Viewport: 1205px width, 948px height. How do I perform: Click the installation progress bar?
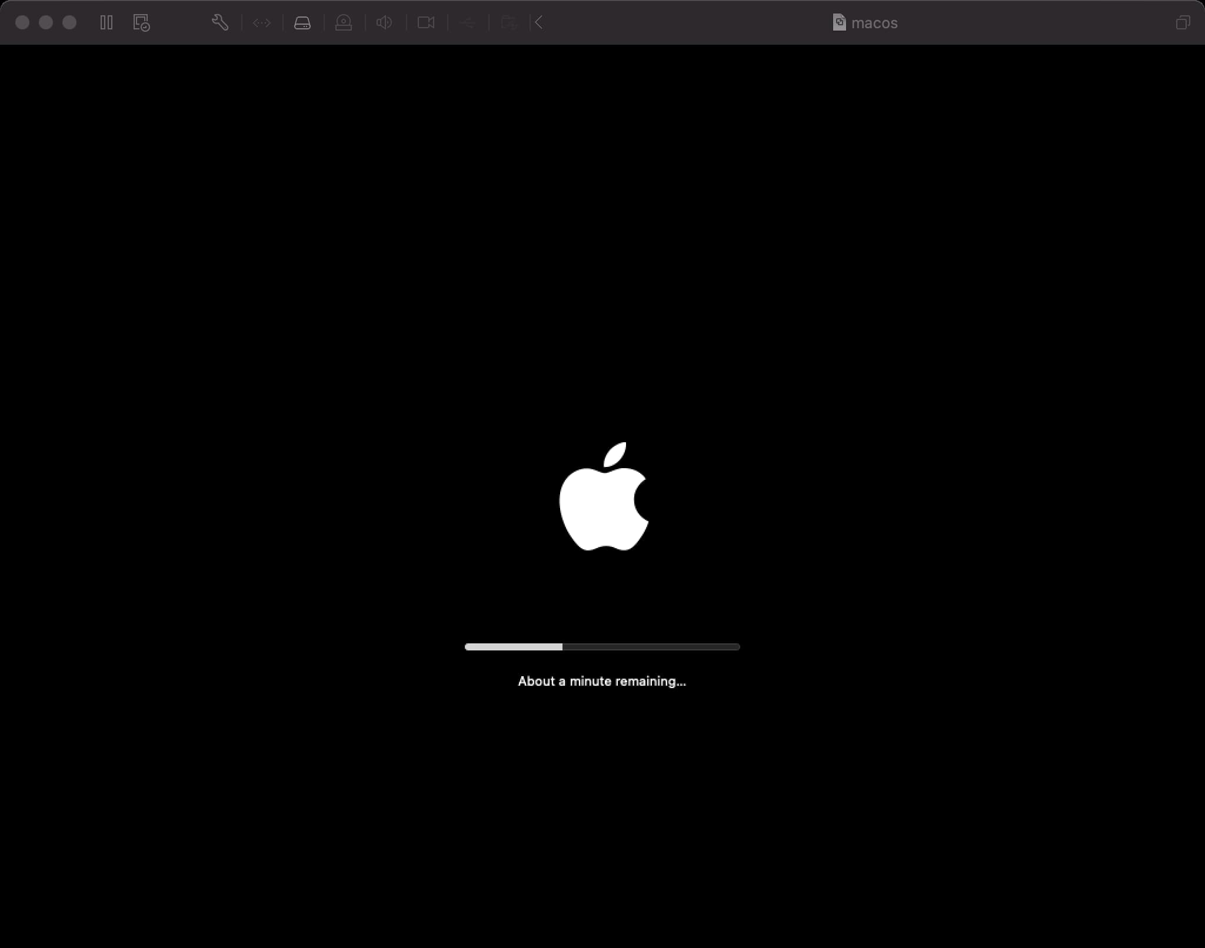tap(601, 647)
